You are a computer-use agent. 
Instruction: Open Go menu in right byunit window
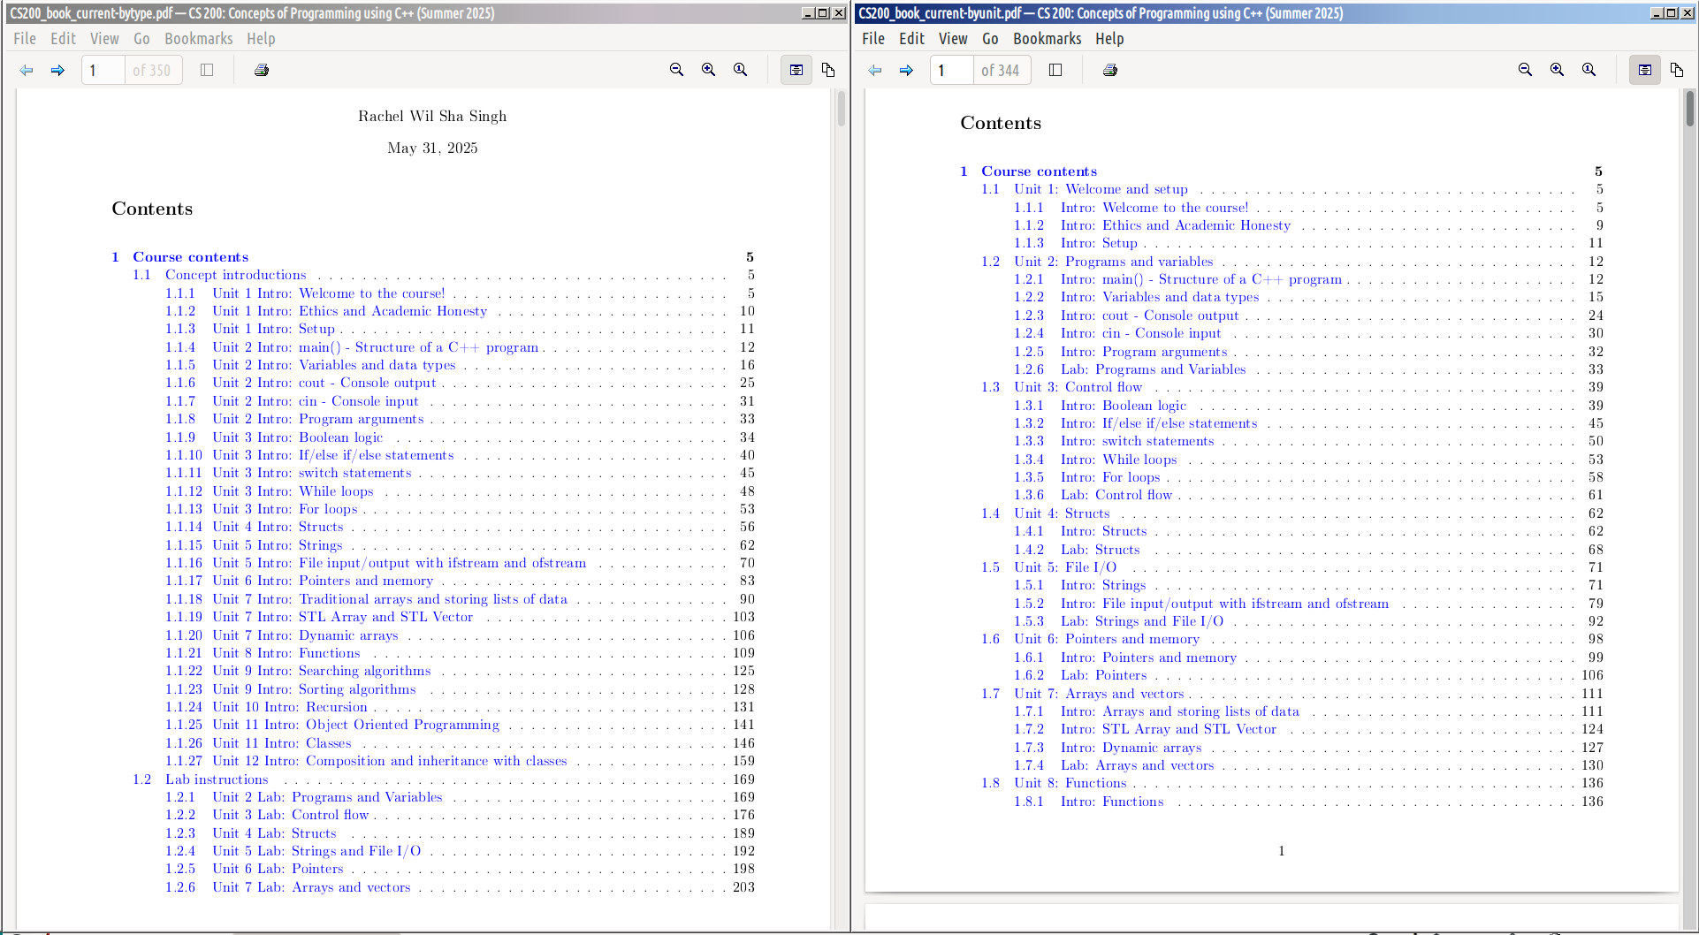click(x=990, y=39)
